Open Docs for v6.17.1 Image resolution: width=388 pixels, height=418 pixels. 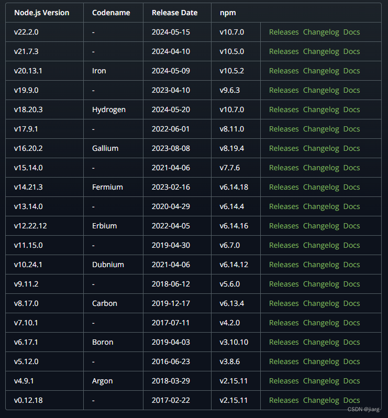click(351, 342)
